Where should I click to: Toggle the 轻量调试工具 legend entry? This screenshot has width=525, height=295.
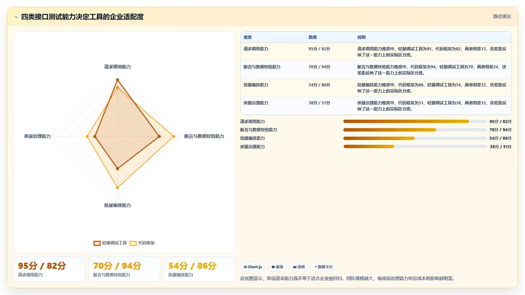[x=110, y=243]
